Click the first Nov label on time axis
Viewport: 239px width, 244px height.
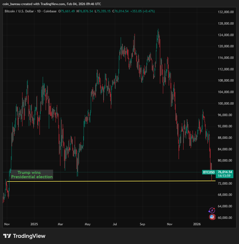7,224
